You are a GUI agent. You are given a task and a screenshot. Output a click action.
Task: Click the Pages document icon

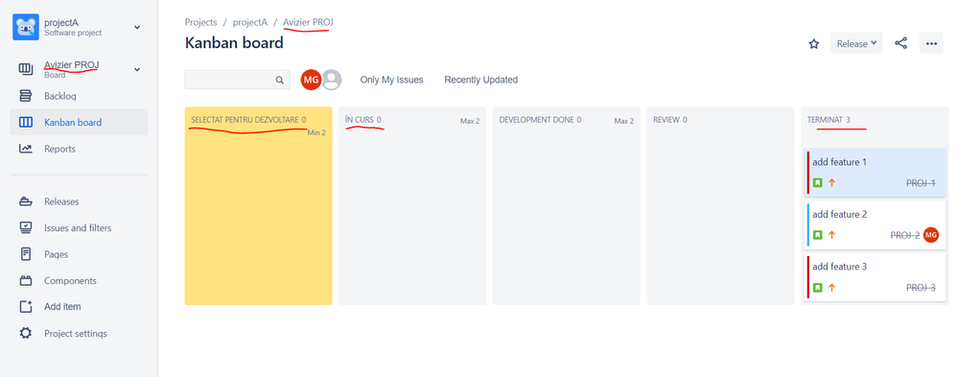click(26, 254)
